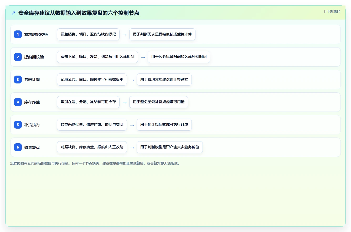Click the 识别在途、分配、冻结和可用库存 box

tap(88, 102)
